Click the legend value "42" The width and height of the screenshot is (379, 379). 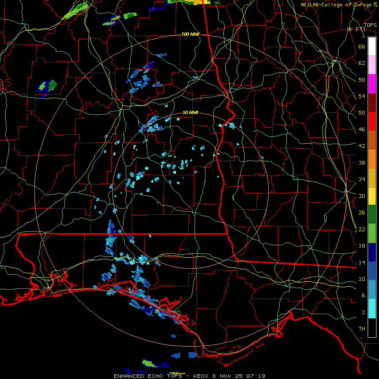point(362,146)
